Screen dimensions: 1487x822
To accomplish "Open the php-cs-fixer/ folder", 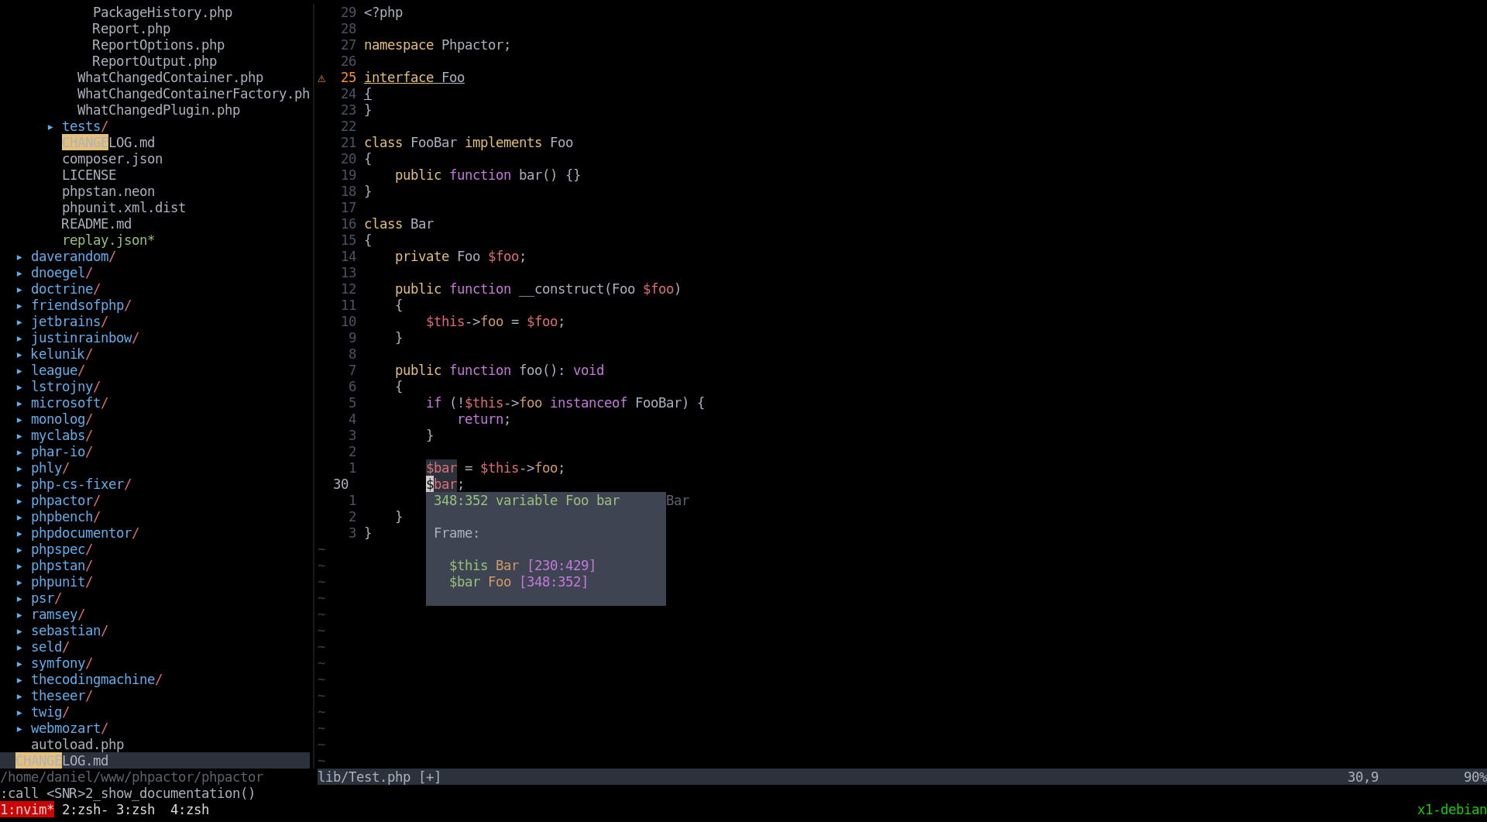I will pyautogui.click(x=81, y=484).
